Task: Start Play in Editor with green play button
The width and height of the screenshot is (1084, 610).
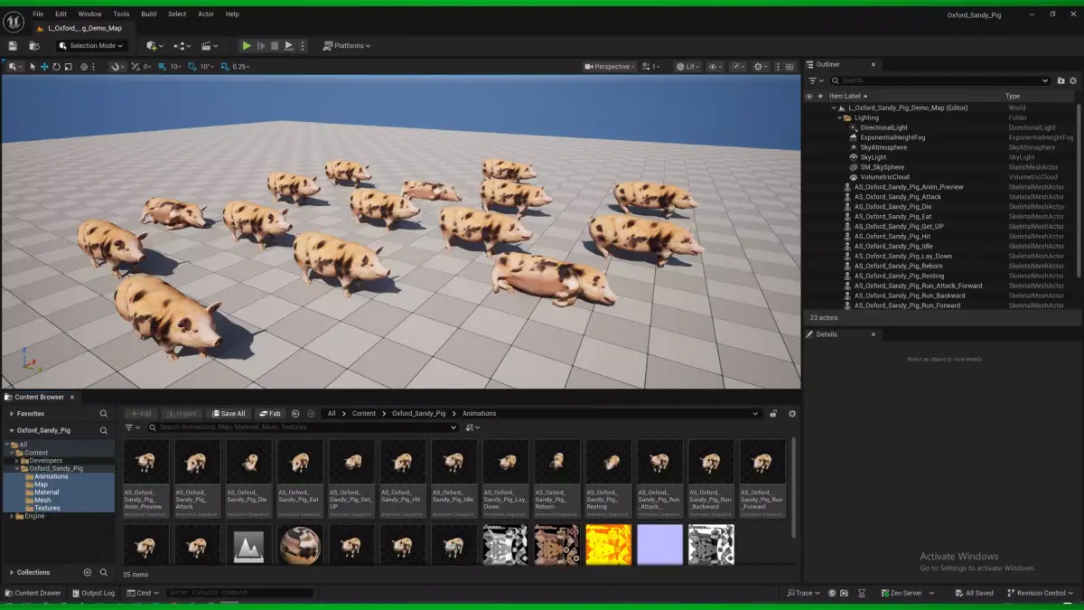Action: (x=246, y=46)
